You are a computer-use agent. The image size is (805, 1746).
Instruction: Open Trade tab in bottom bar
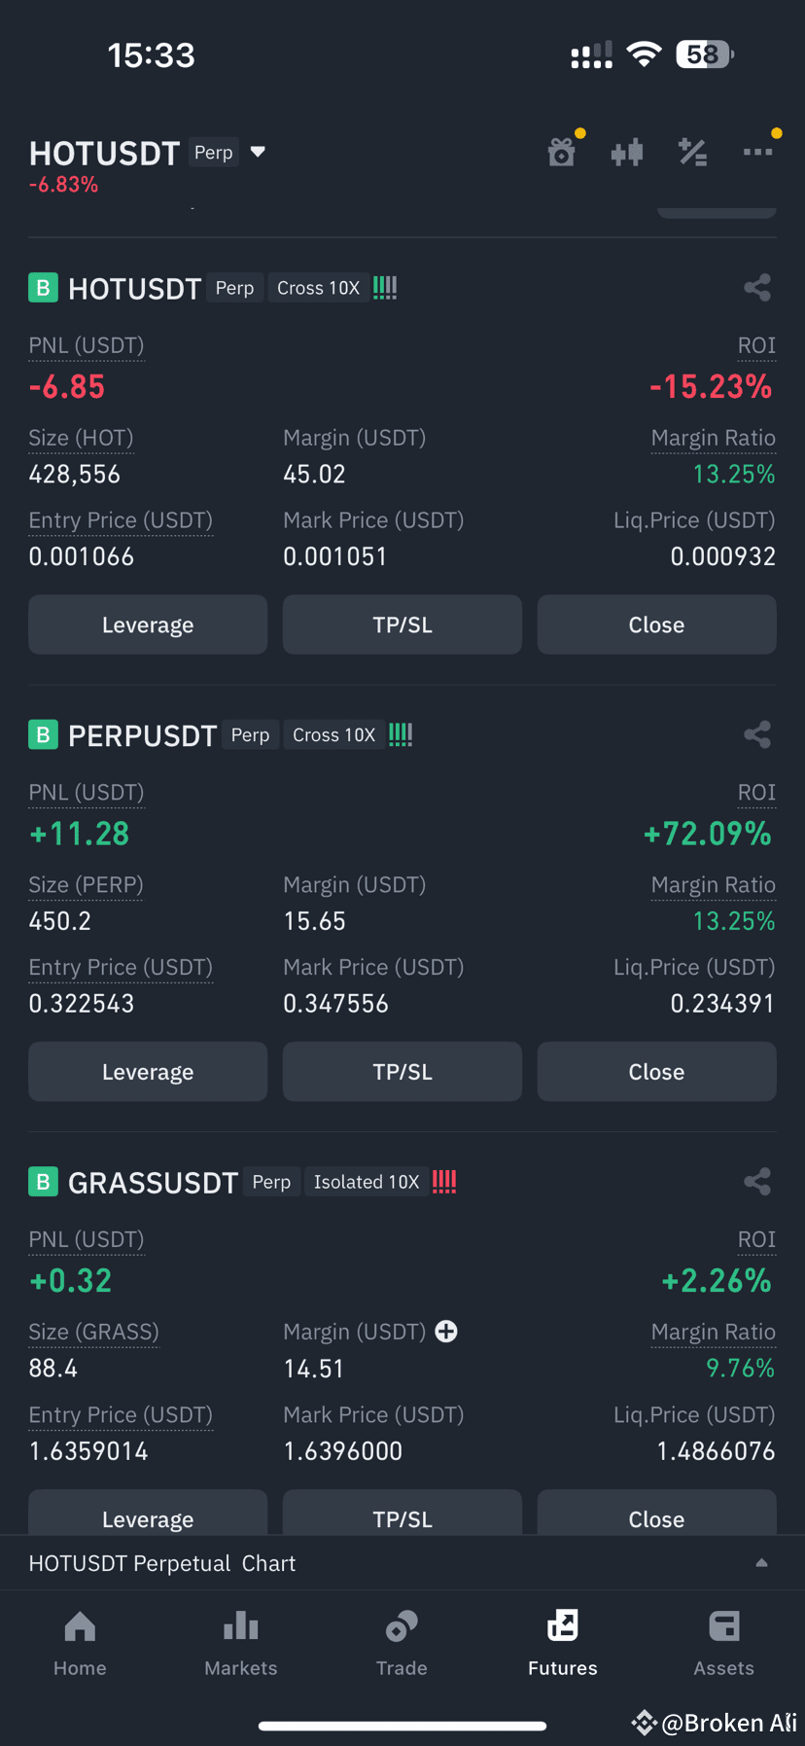402,1644
